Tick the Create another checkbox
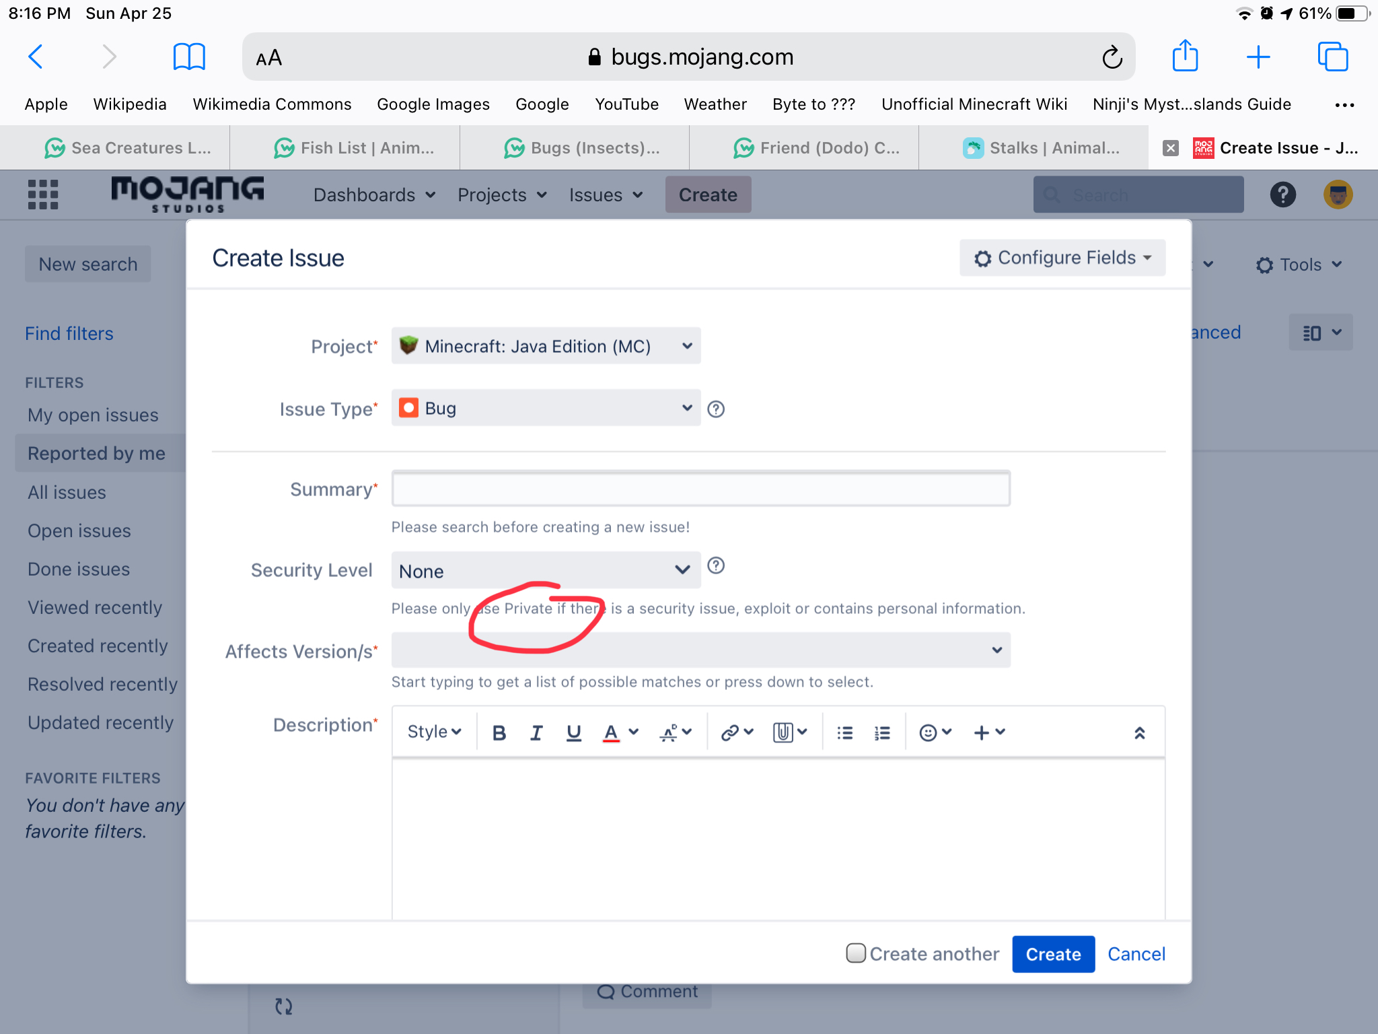The width and height of the screenshot is (1378, 1034). pos(856,953)
